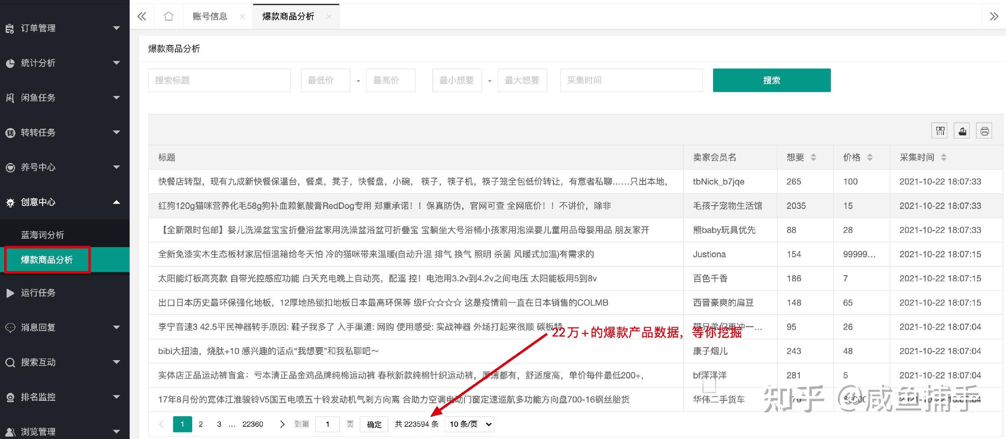Toggle sorting on the 采集时间 column
1006x439 pixels.
(x=944, y=157)
